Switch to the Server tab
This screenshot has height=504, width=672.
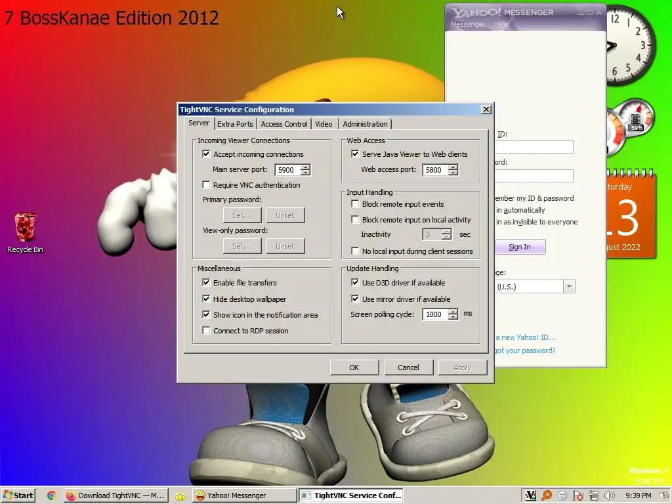pyautogui.click(x=199, y=123)
